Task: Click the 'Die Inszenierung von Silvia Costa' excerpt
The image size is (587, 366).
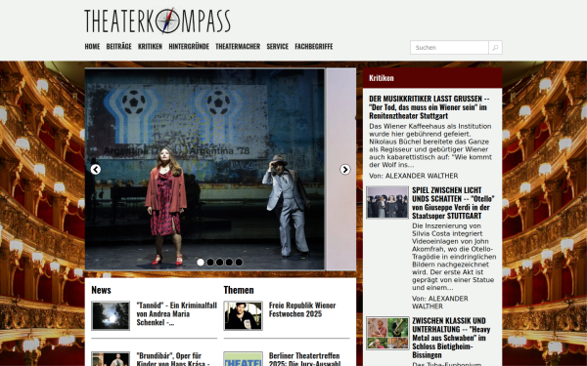Action: coord(454,257)
